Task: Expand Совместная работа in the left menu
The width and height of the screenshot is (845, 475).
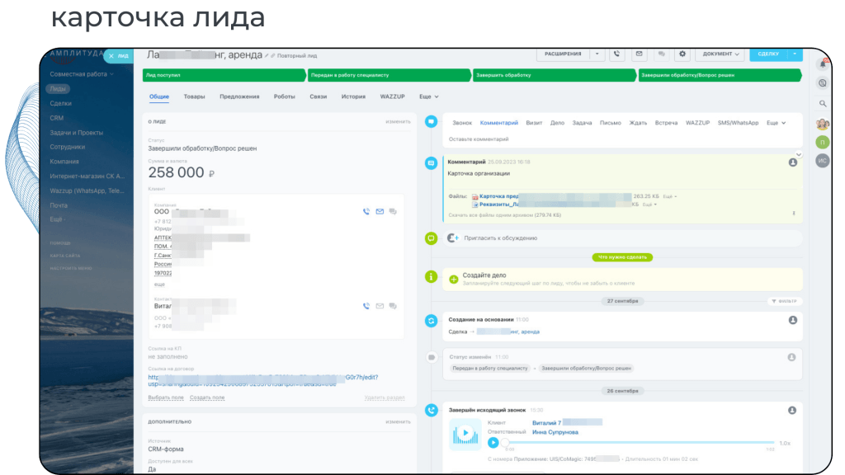Action: click(x=82, y=74)
